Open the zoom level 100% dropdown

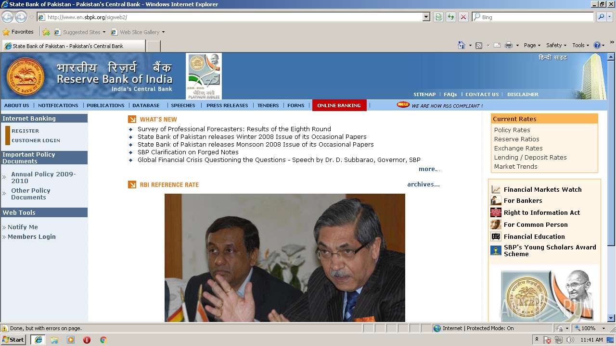tap(604, 328)
